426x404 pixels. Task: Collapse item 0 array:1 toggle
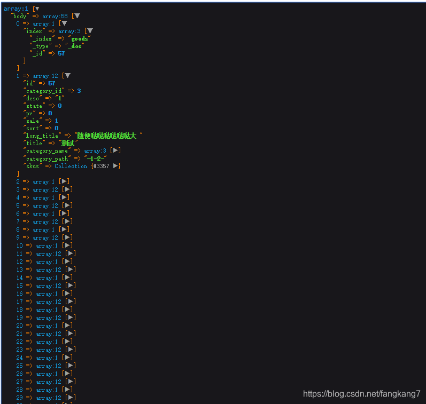point(64,23)
